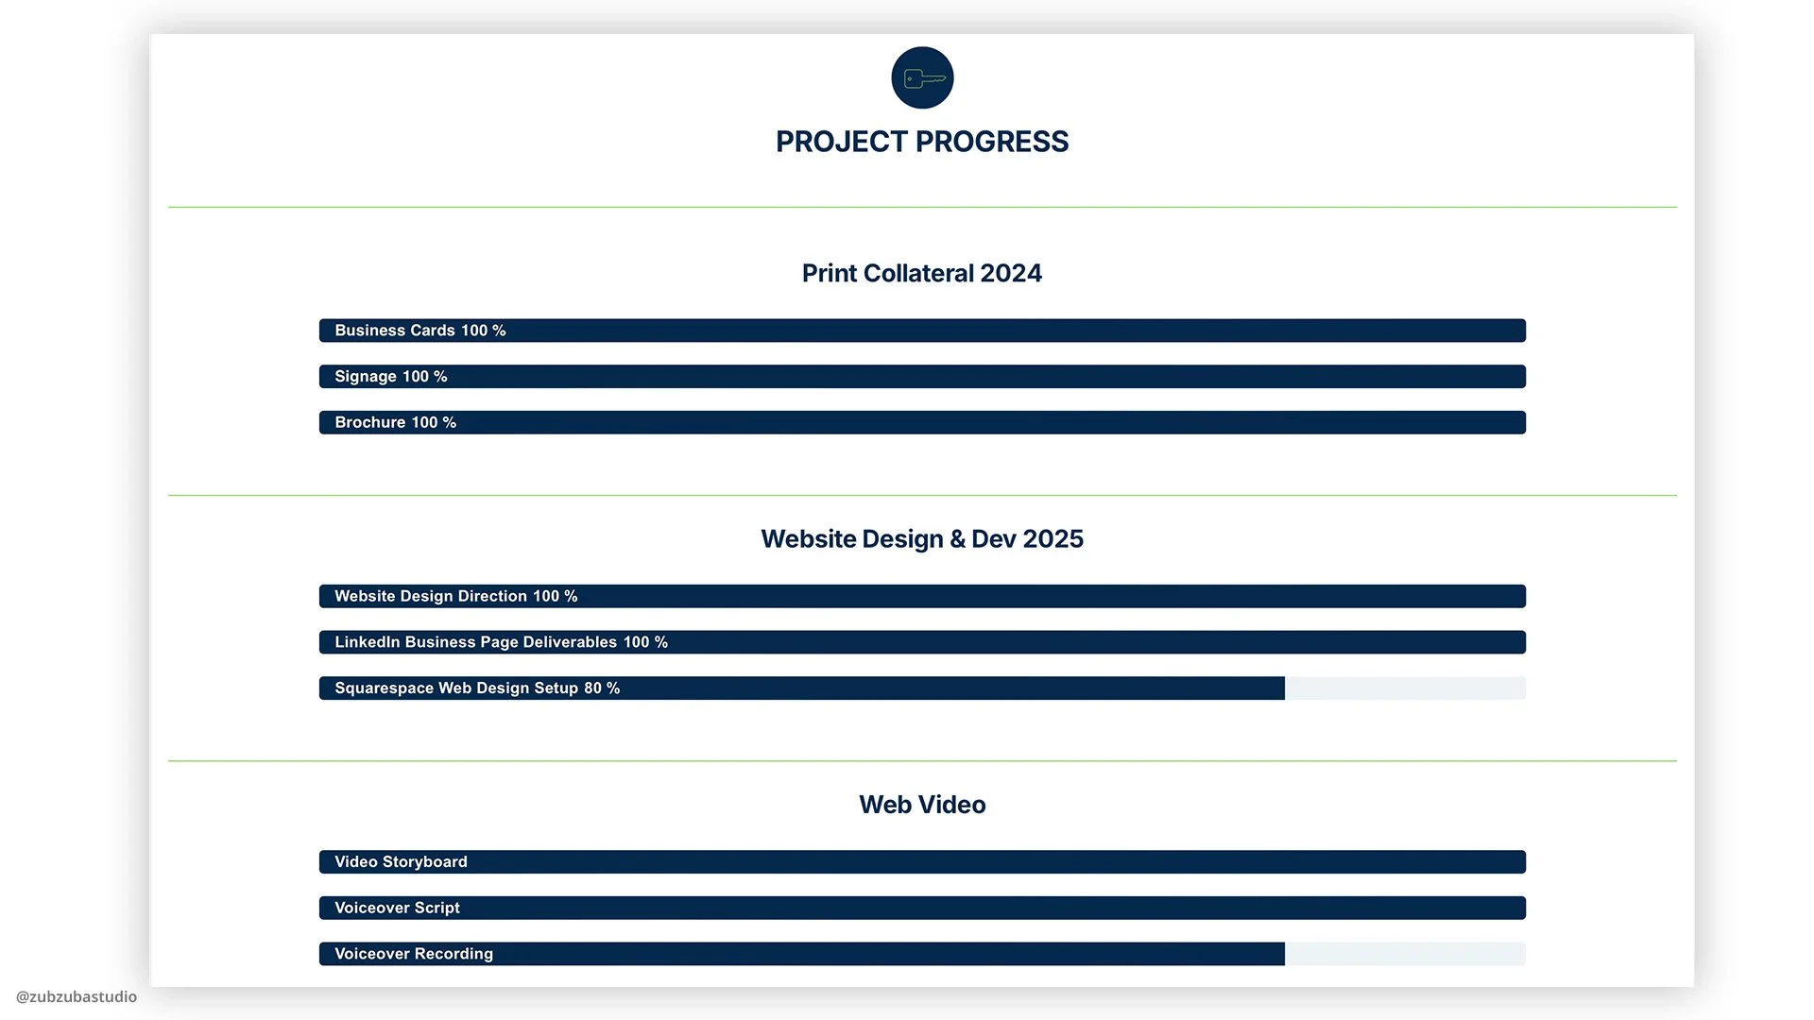Click the Video Storyboard progress bar
The height and width of the screenshot is (1020, 1814).
click(922, 862)
